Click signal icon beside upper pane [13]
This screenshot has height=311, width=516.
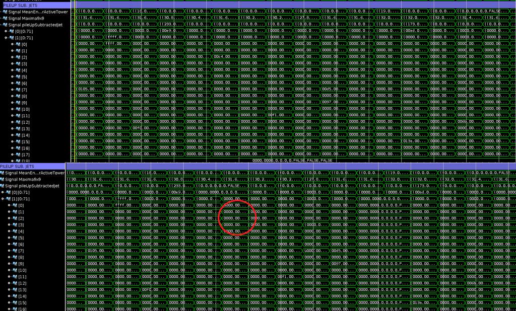pos(18,129)
